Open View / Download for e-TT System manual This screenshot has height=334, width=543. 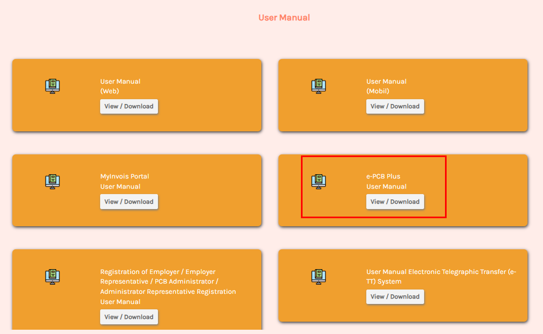395,296
